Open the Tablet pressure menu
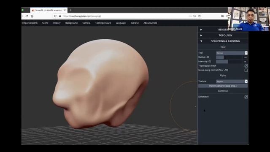The height and width of the screenshot is (152, 270). tap(103, 23)
